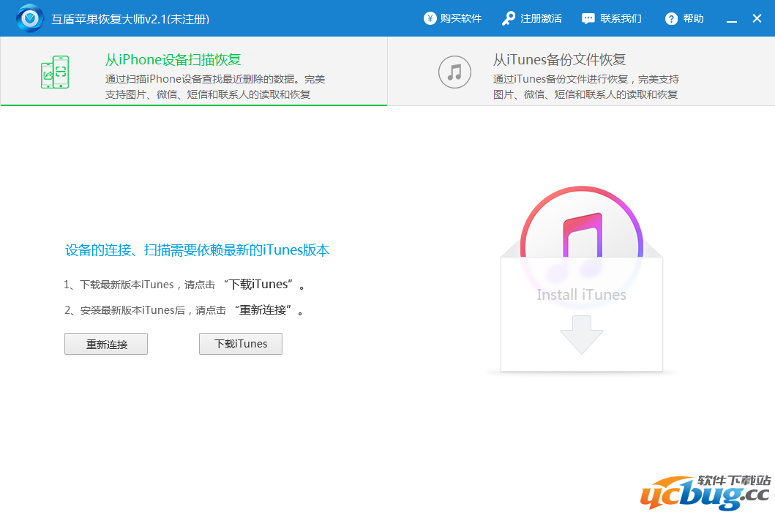The width and height of the screenshot is (775, 526).
Task: Click the heading 设备的连接、扫描需要依赖最新的iTunes版本
Action: pos(197,250)
